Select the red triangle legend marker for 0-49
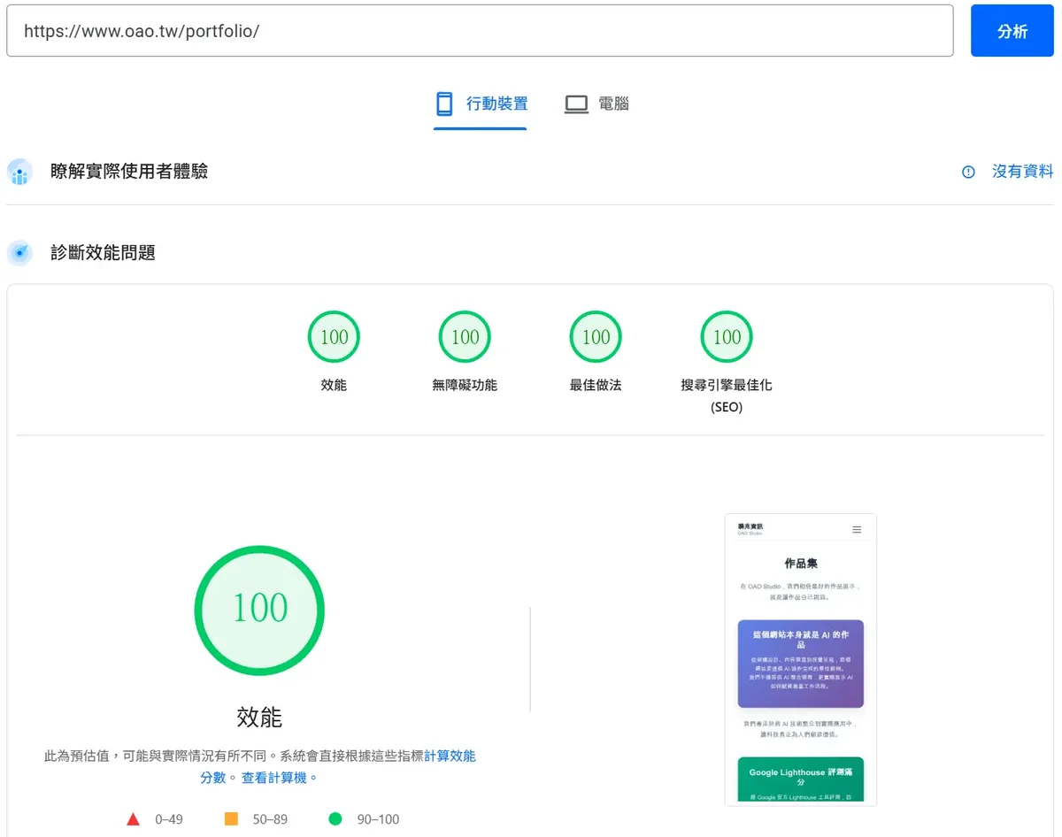The height and width of the screenshot is (837, 1062). (x=135, y=818)
